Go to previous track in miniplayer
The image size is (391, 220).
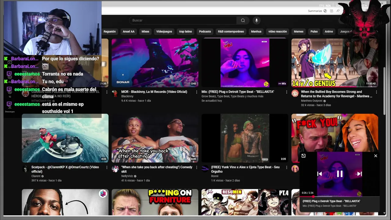pyautogui.click(x=320, y=174)
